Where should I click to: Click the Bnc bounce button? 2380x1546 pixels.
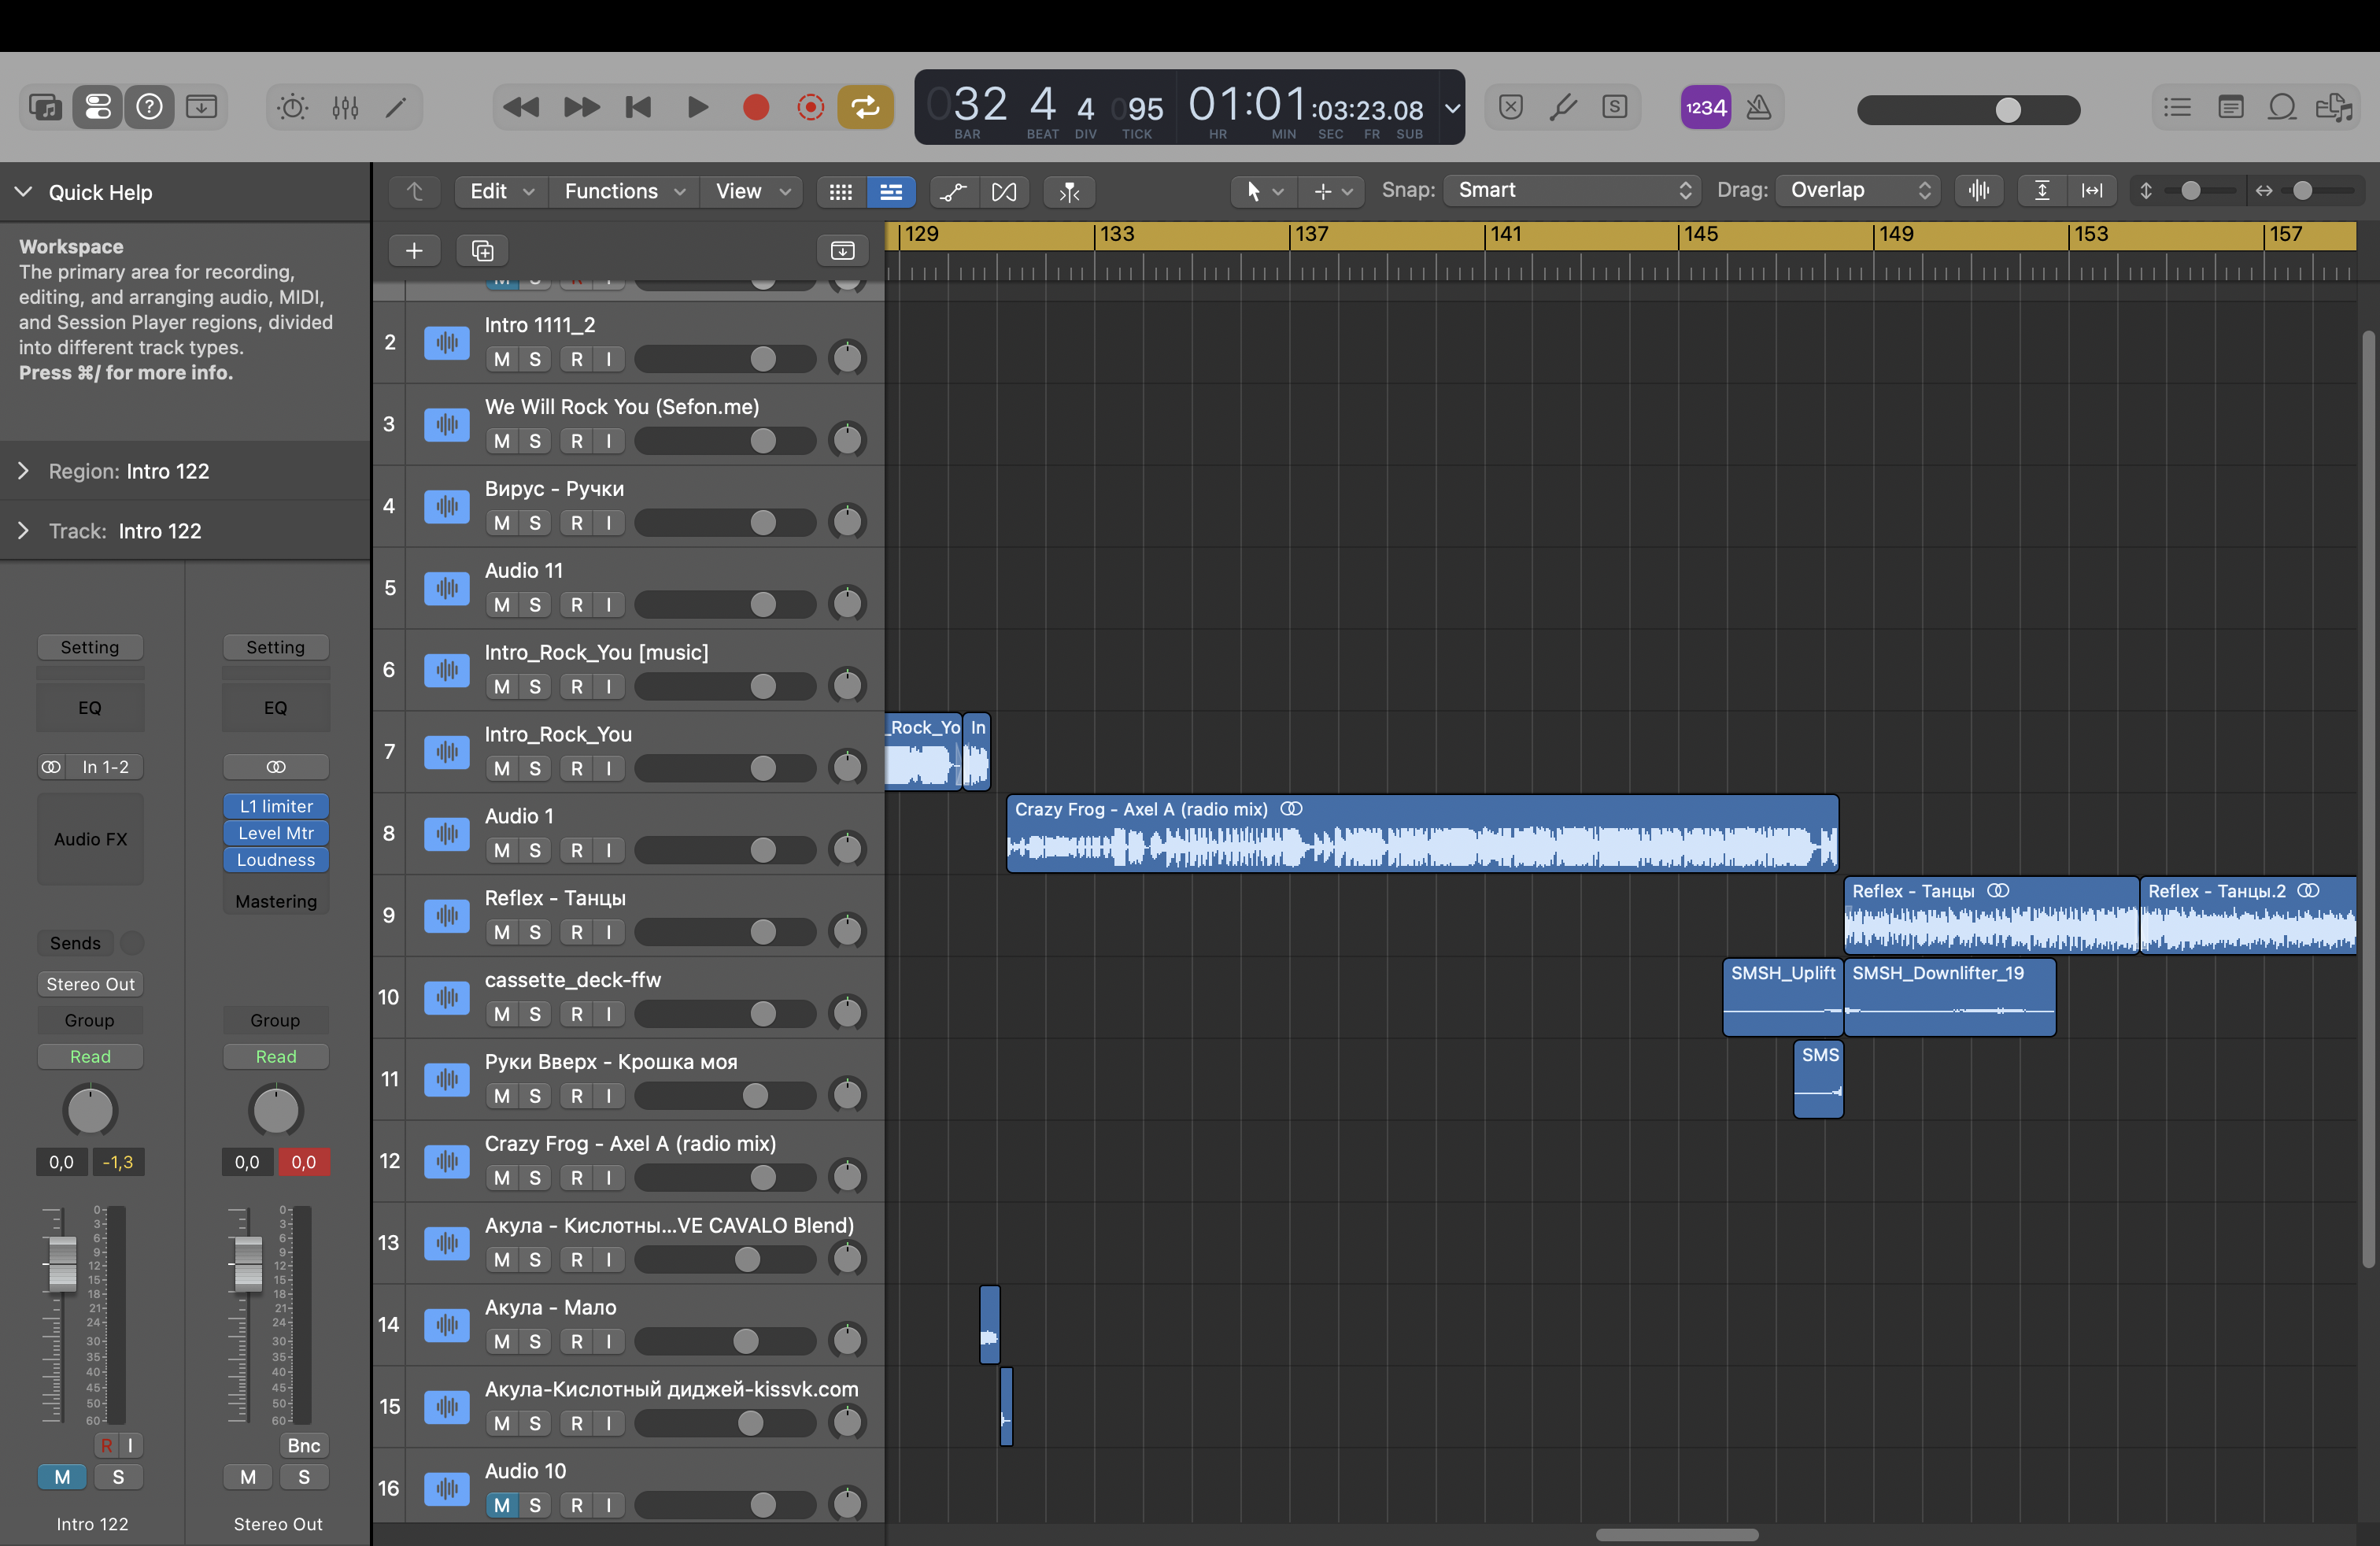(304, 1445)
